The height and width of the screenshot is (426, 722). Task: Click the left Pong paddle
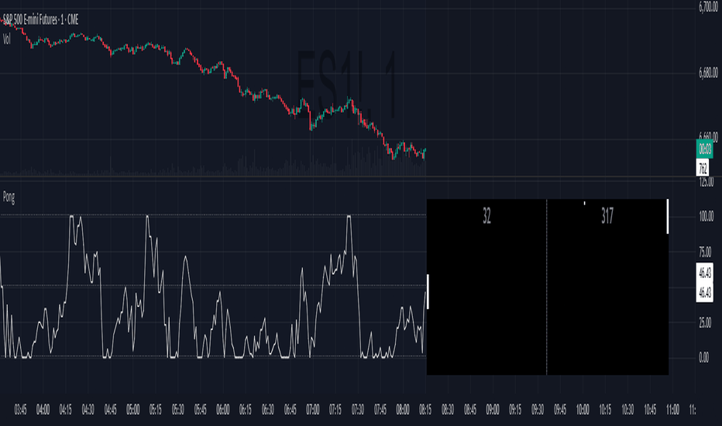coord(428,292)
